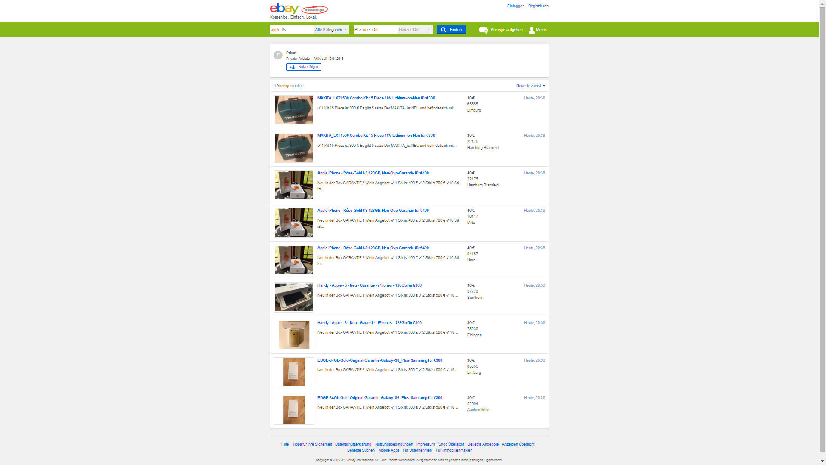This screenshot has width=826, height=465.
Task: Click the search field containing apple 6s
Action: pos(292,30)
